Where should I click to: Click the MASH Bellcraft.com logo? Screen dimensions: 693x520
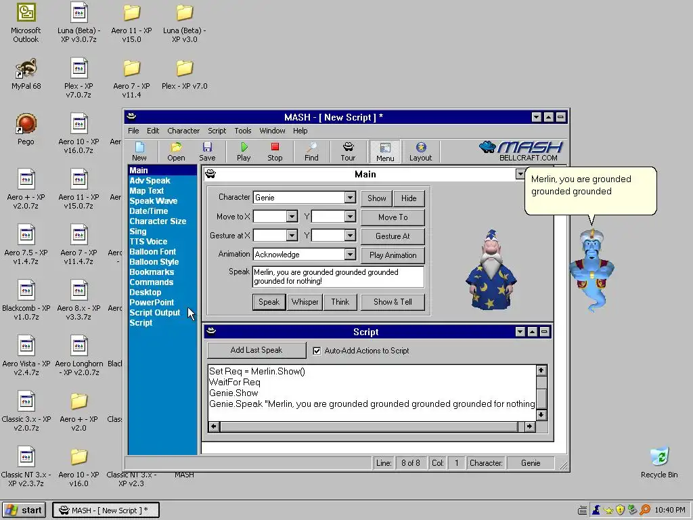(520, 151)
